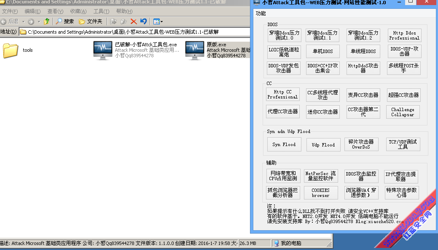438x250 pixels.
Task: Select the 已破解-小哲Attck工具包.exe file icon
Action: [x=103, y=50]
